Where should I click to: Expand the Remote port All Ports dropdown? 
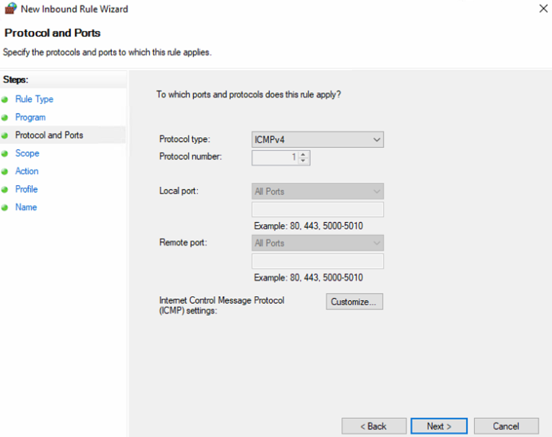(x=318, y=243)
